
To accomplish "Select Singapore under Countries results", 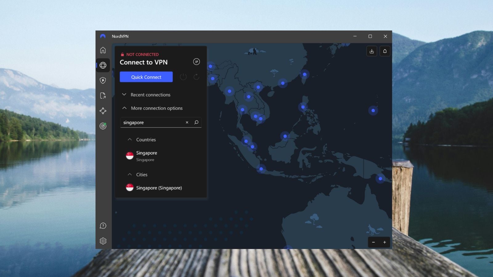I will (x=146, y=156).
